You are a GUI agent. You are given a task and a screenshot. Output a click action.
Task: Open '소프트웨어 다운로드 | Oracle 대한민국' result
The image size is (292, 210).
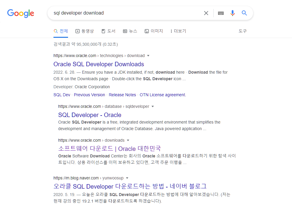pyautogui.click(x=110, y=149)
